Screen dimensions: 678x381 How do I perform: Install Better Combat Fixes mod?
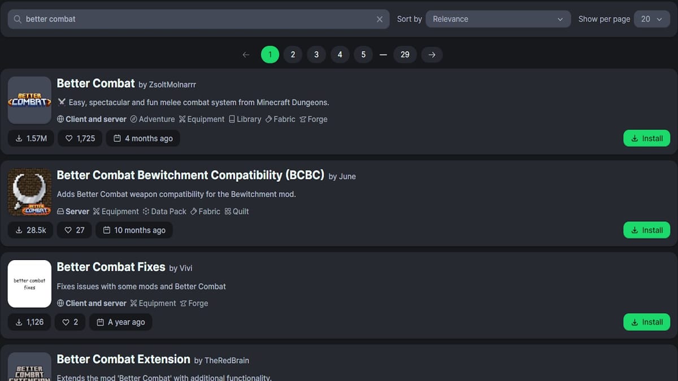pos(646,322)
